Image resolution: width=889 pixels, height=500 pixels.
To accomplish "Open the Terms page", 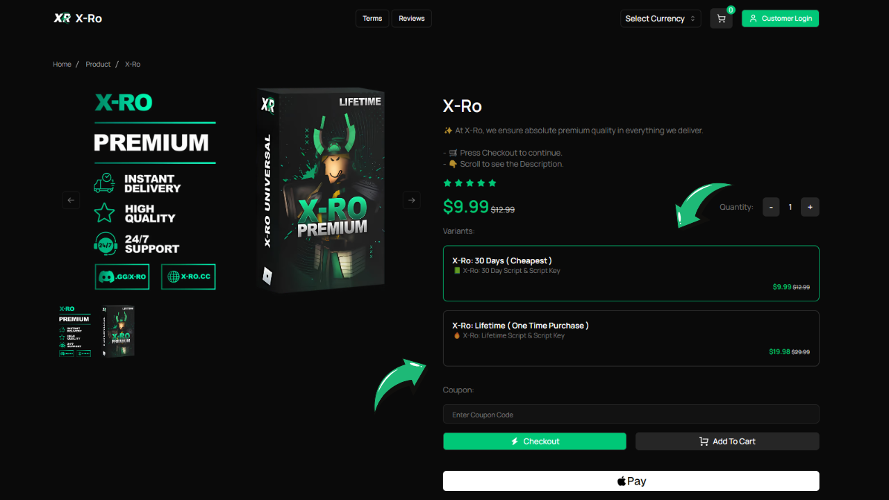I will coord(372,19).
